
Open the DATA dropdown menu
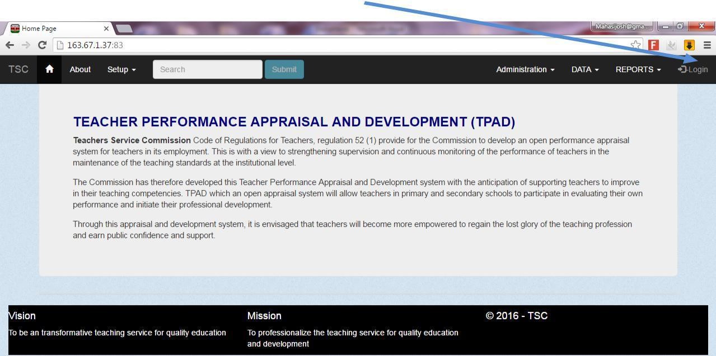coord(585,69)
